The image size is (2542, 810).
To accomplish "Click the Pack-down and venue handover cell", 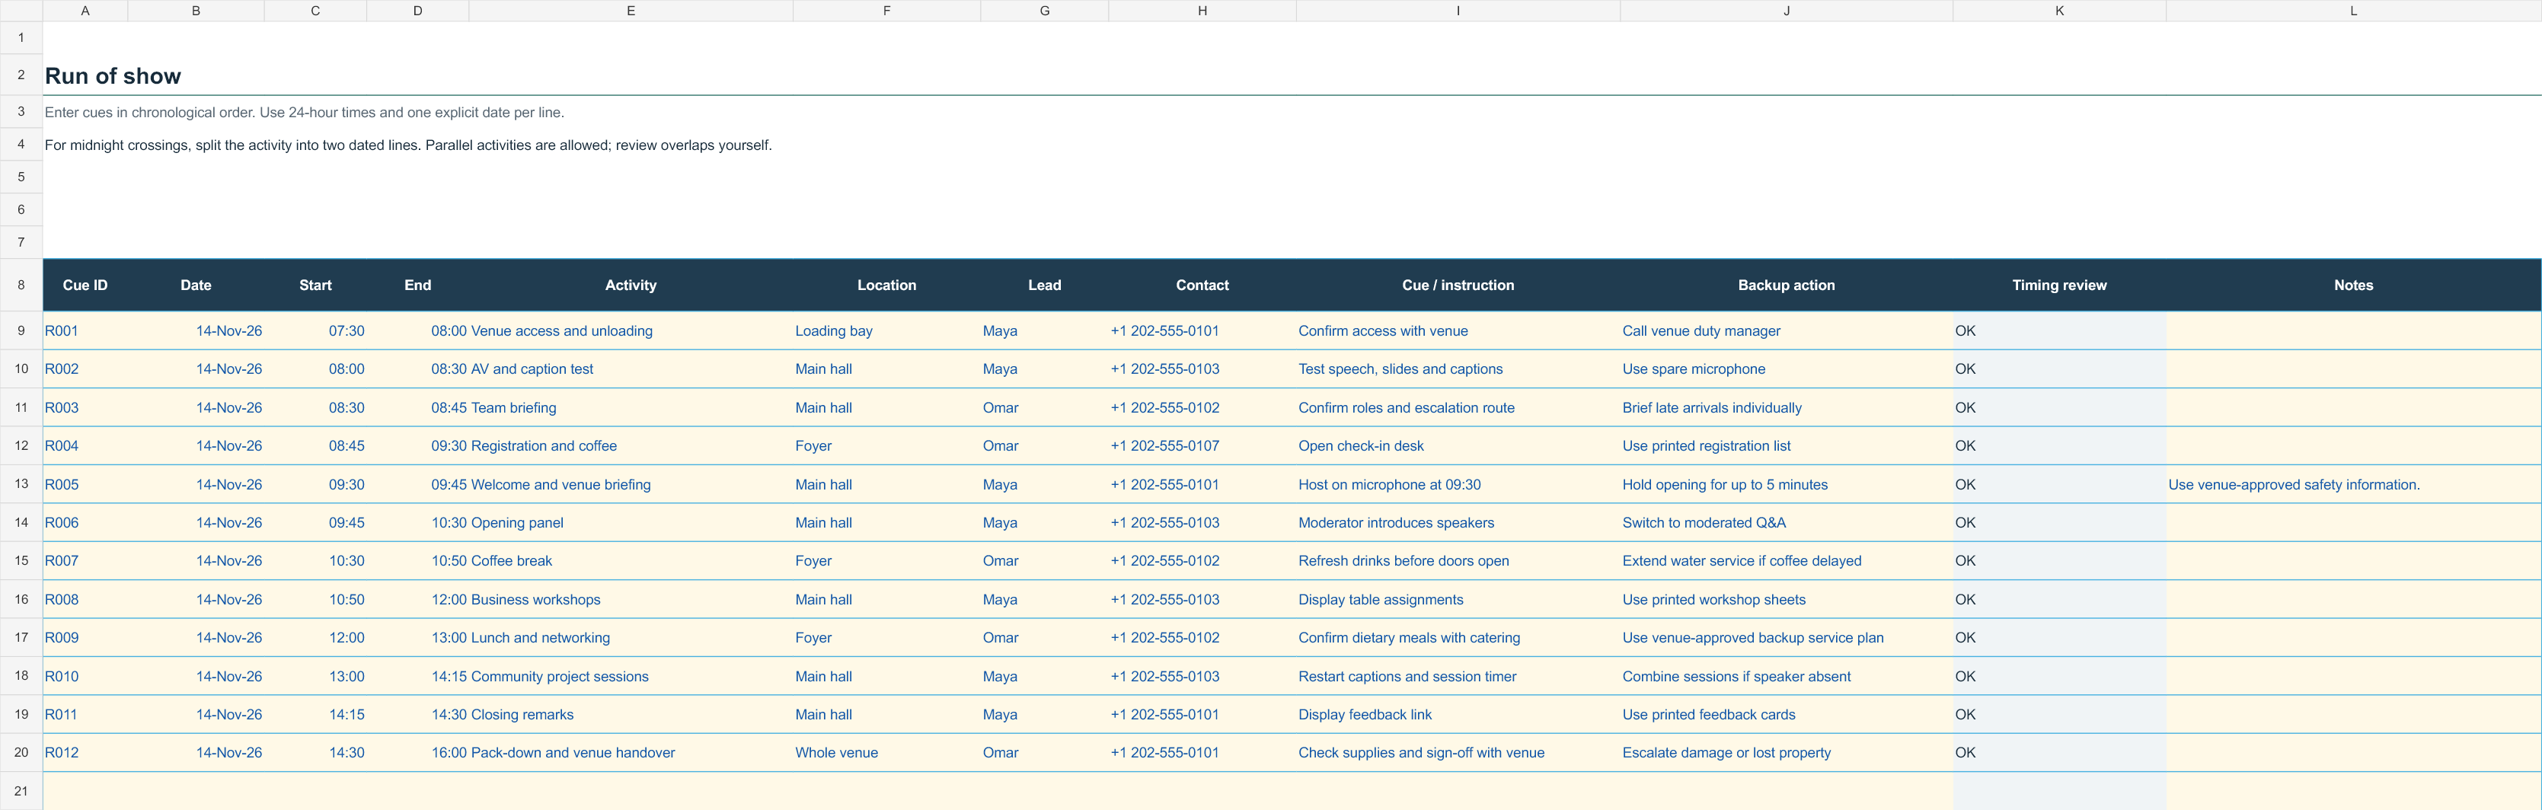I will coord(631,753).
